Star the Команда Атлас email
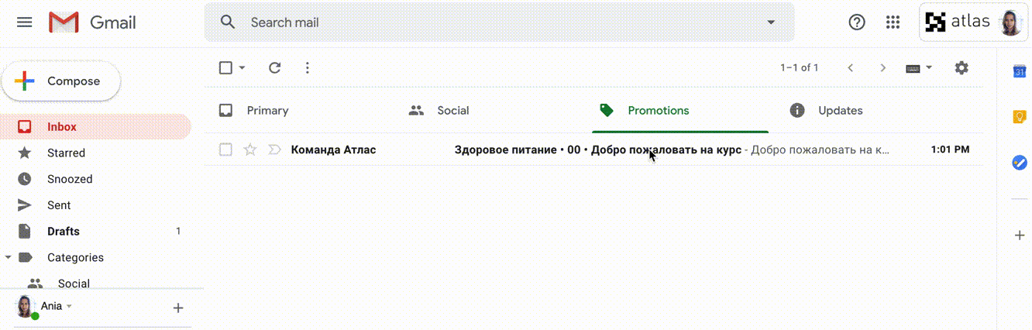The image size is (1032, 330). [249, 150]
